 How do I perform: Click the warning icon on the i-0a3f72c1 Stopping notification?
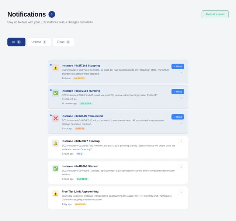coord(56,68)
